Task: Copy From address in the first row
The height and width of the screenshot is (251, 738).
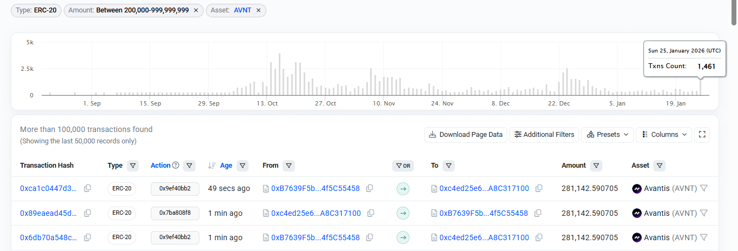Action: click(370, 189)
